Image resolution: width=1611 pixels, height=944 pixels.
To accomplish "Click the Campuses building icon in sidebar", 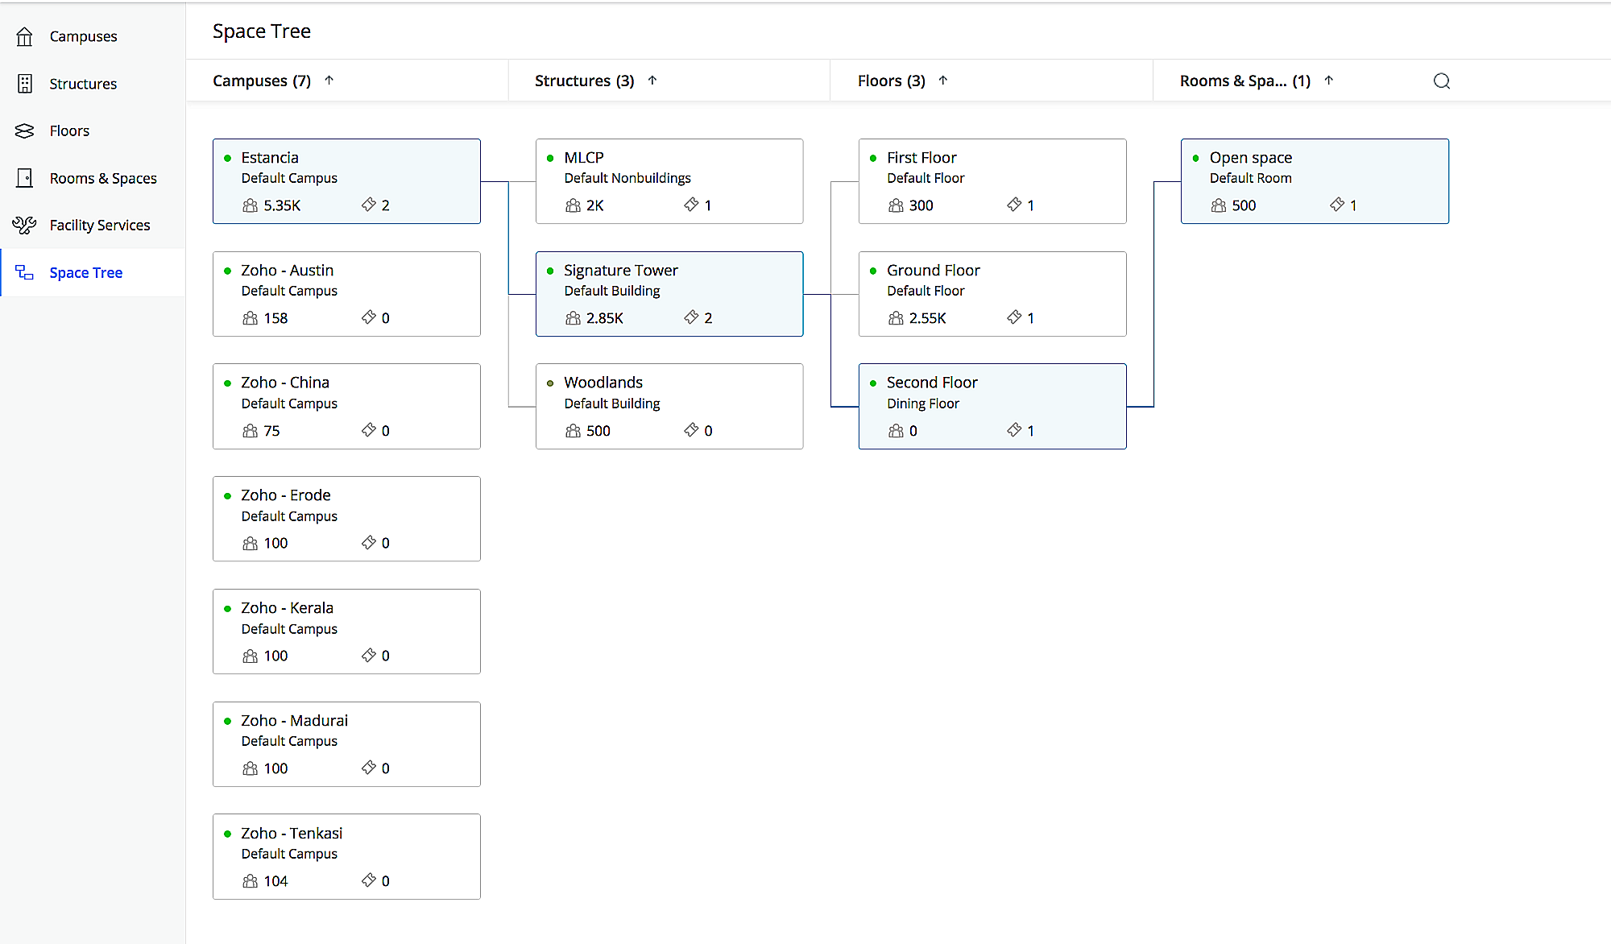I will [25, 36].
